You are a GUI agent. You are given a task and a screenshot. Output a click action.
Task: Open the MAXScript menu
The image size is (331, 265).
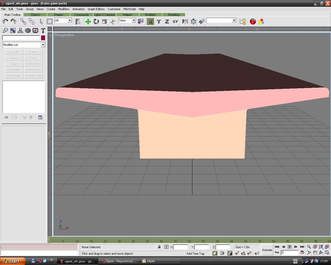(x=130, y=9)
